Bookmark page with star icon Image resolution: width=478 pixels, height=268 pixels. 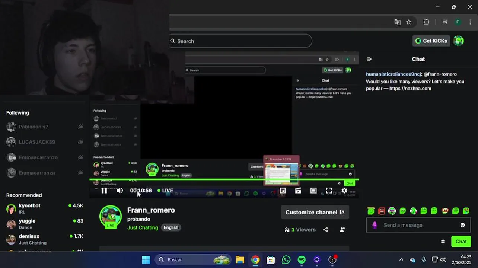tap(409, 22)
